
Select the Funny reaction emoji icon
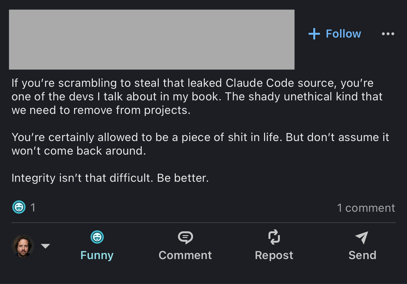[97, 237]
